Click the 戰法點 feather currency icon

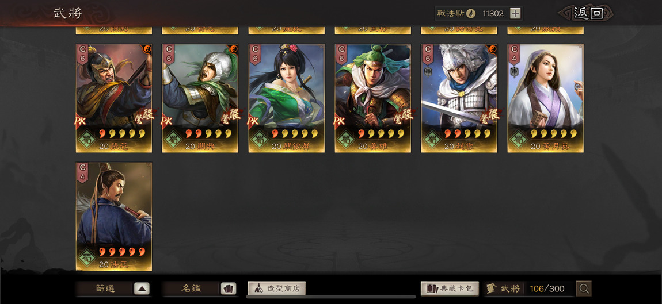[471, 13]
